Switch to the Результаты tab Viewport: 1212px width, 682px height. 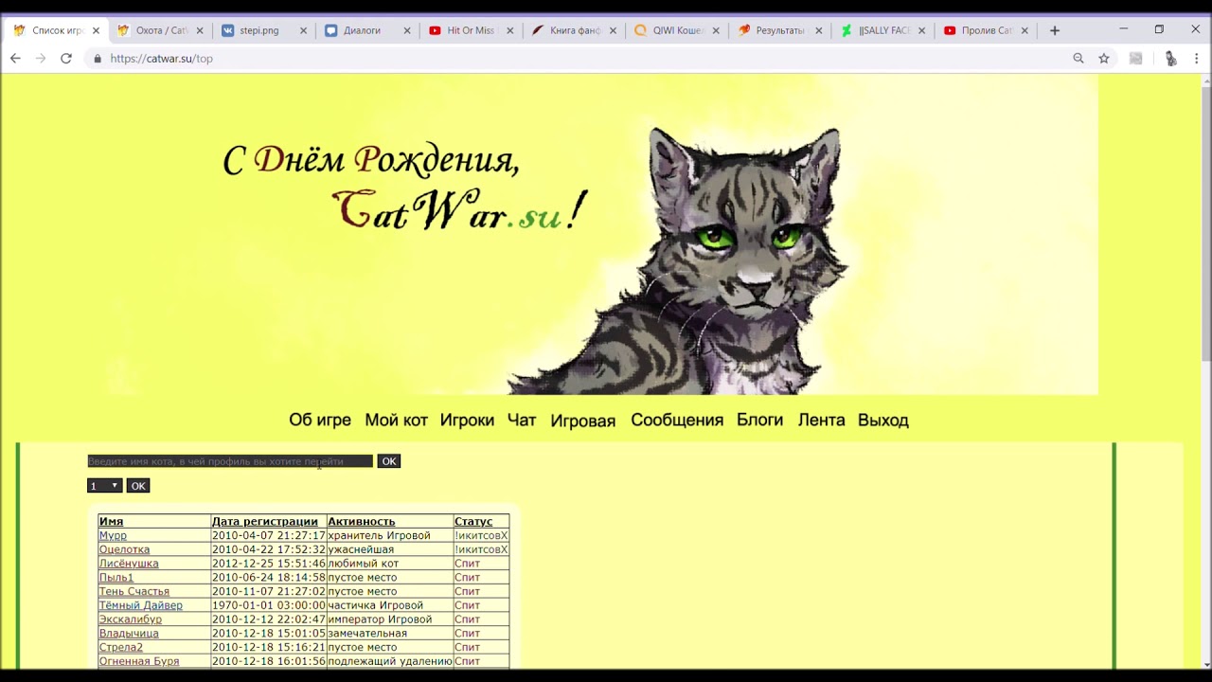[x=777, y=30]
